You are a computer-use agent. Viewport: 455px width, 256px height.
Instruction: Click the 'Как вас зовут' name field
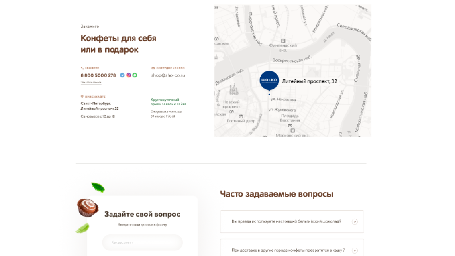click(x=142, y=242)
